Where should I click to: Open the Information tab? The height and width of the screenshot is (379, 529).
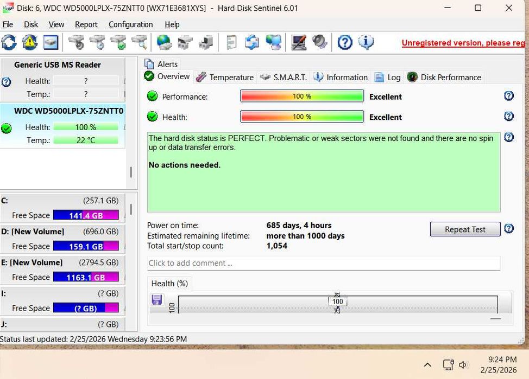(341, 78)
